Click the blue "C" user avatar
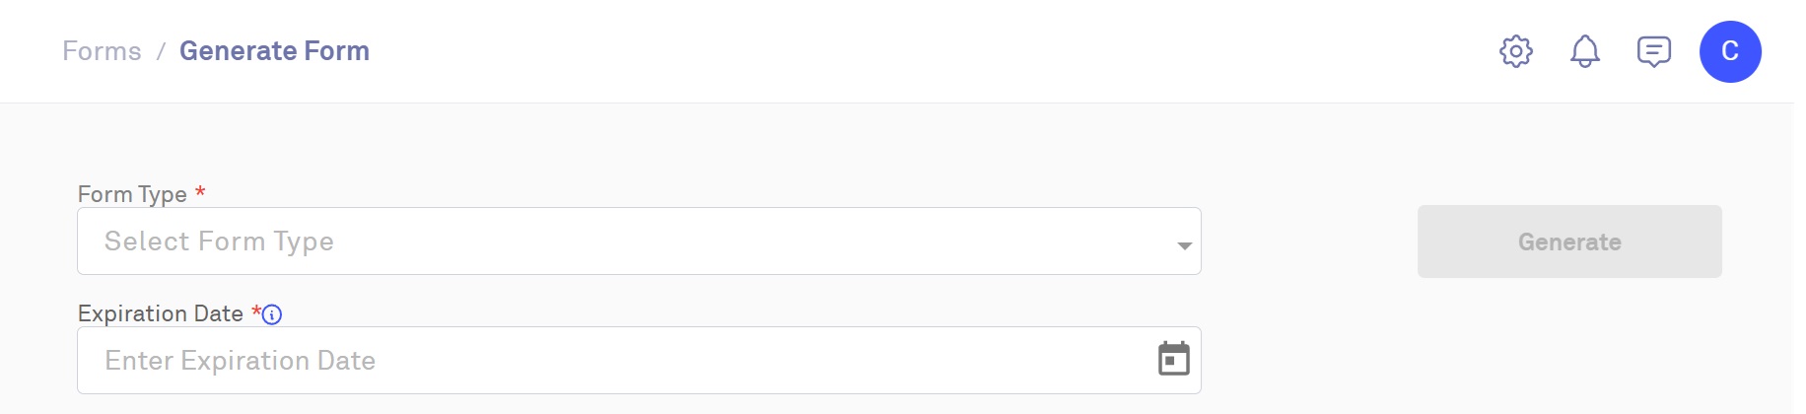This screenshot has height=414, width=1806. click(1730, 51)
